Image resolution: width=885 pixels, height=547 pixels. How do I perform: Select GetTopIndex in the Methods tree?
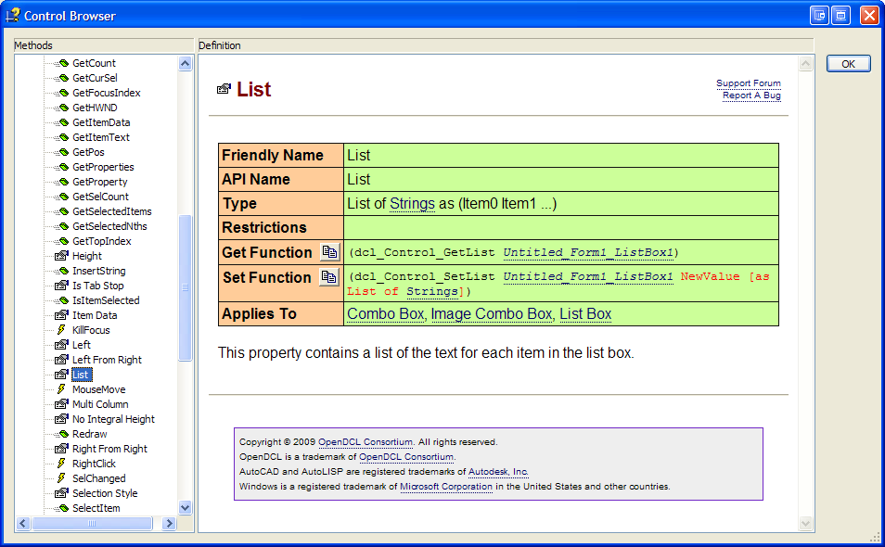[x=102, y=241]
